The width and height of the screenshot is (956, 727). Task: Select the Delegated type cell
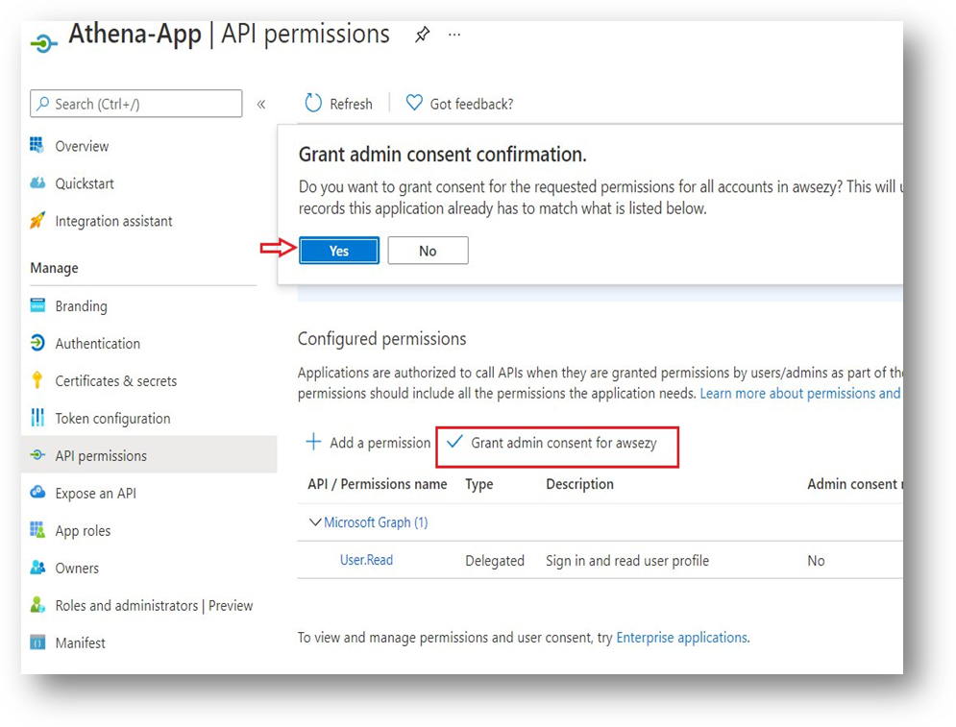(495, 561)
